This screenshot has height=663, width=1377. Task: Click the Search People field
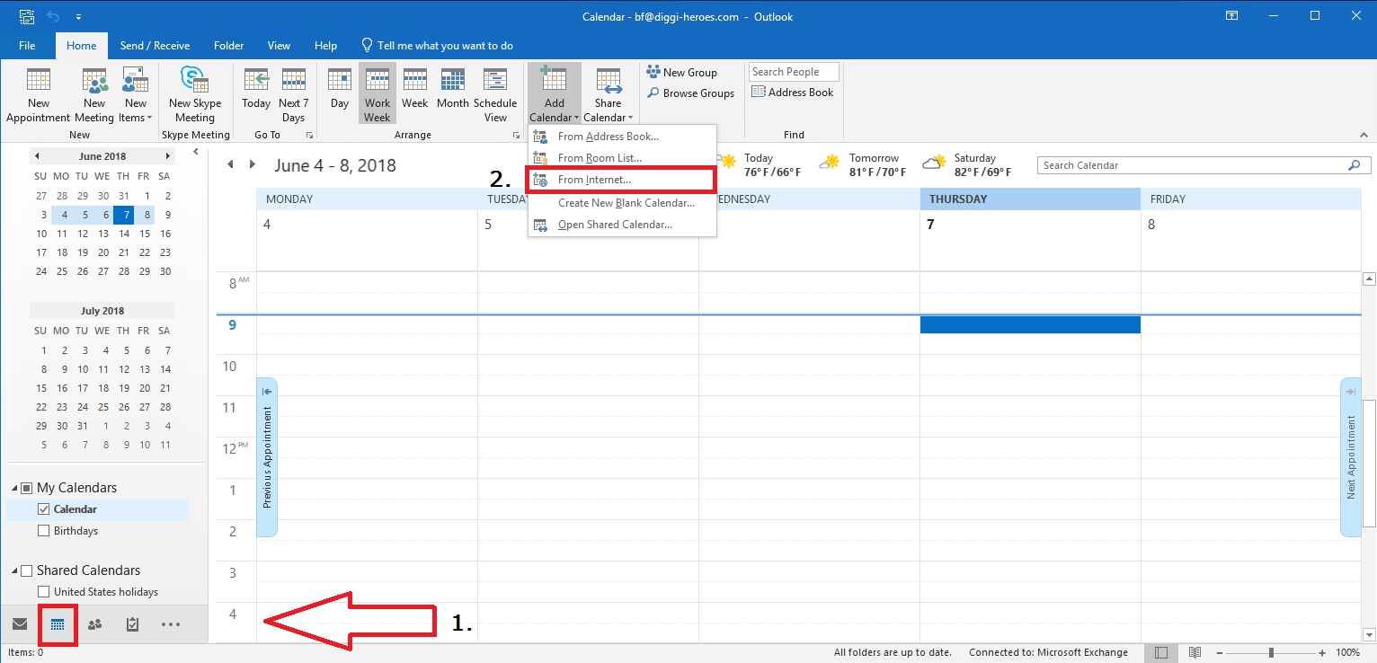coord(794,72)
